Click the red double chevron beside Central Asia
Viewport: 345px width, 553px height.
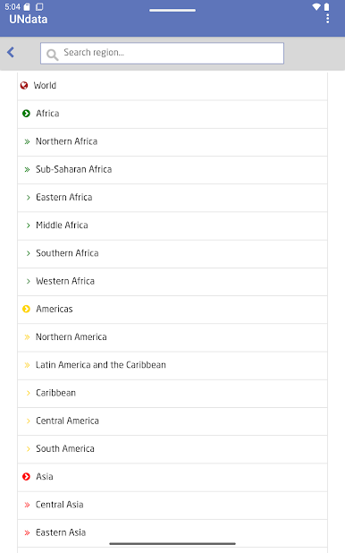tap(27, 505)
